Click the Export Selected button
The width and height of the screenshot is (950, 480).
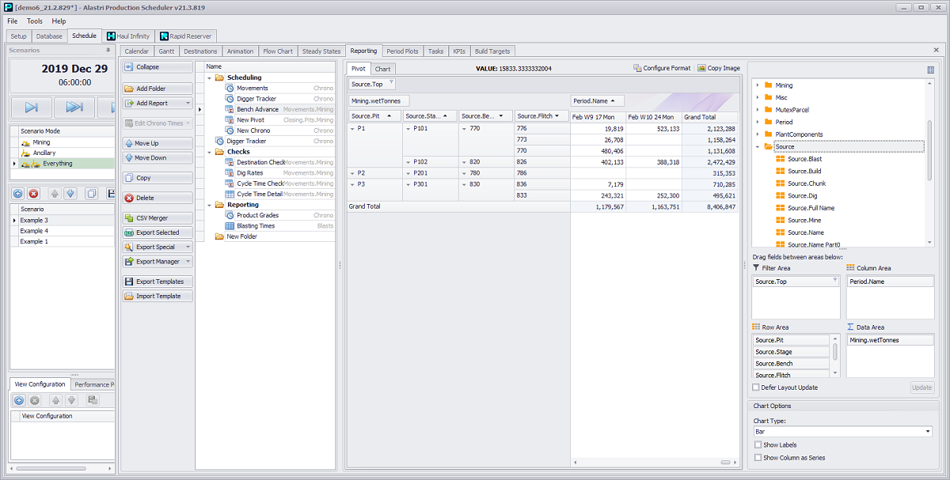(x=158, y=232)
